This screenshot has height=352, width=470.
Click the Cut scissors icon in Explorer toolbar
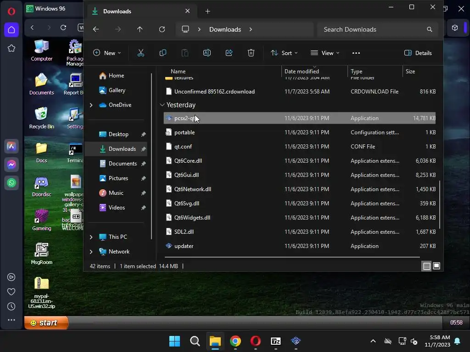140,53
